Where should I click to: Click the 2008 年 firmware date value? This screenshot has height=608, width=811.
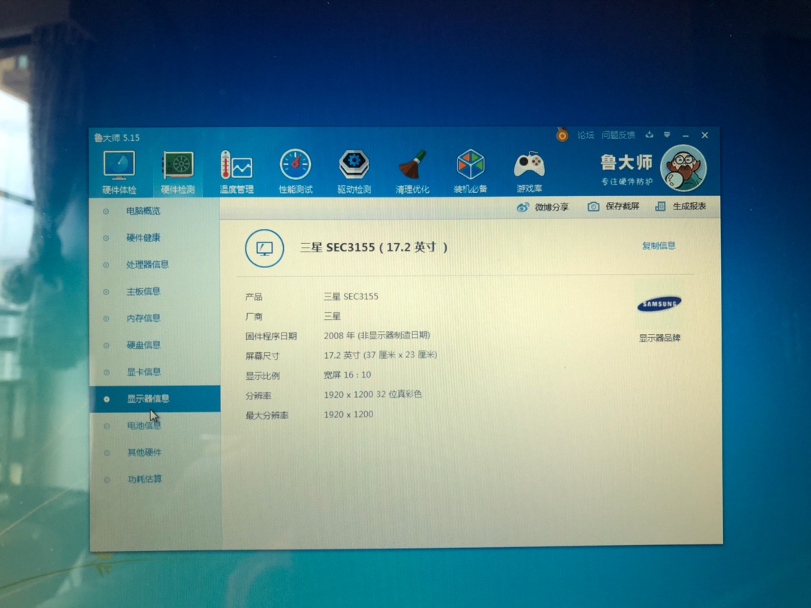click(x=377, y=336)
